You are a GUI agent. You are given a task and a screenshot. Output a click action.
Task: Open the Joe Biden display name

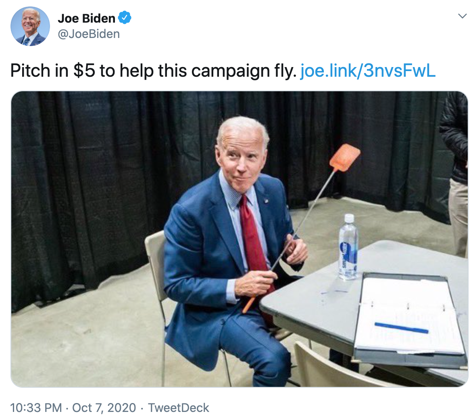(x=87, y=18)
